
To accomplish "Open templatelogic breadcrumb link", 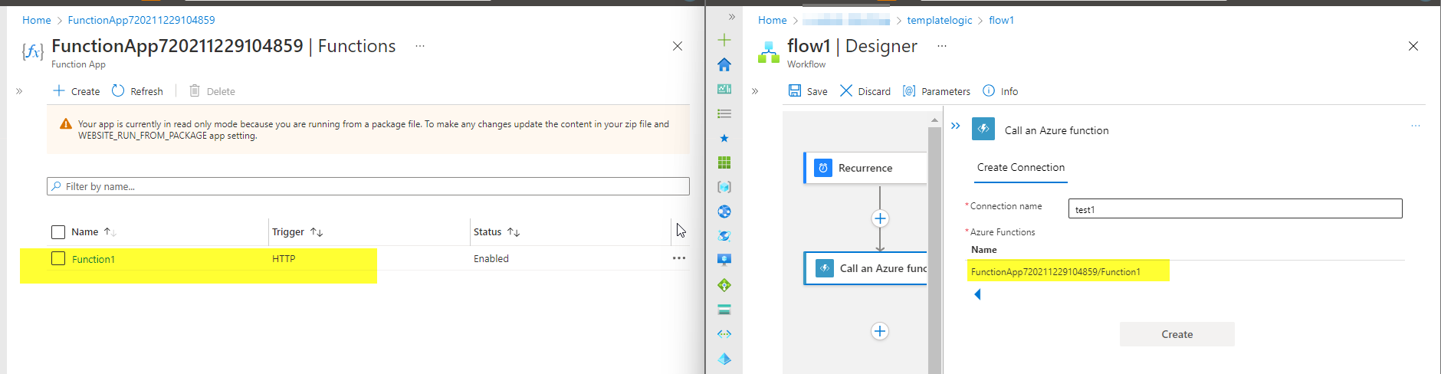I will pos(939,20).
